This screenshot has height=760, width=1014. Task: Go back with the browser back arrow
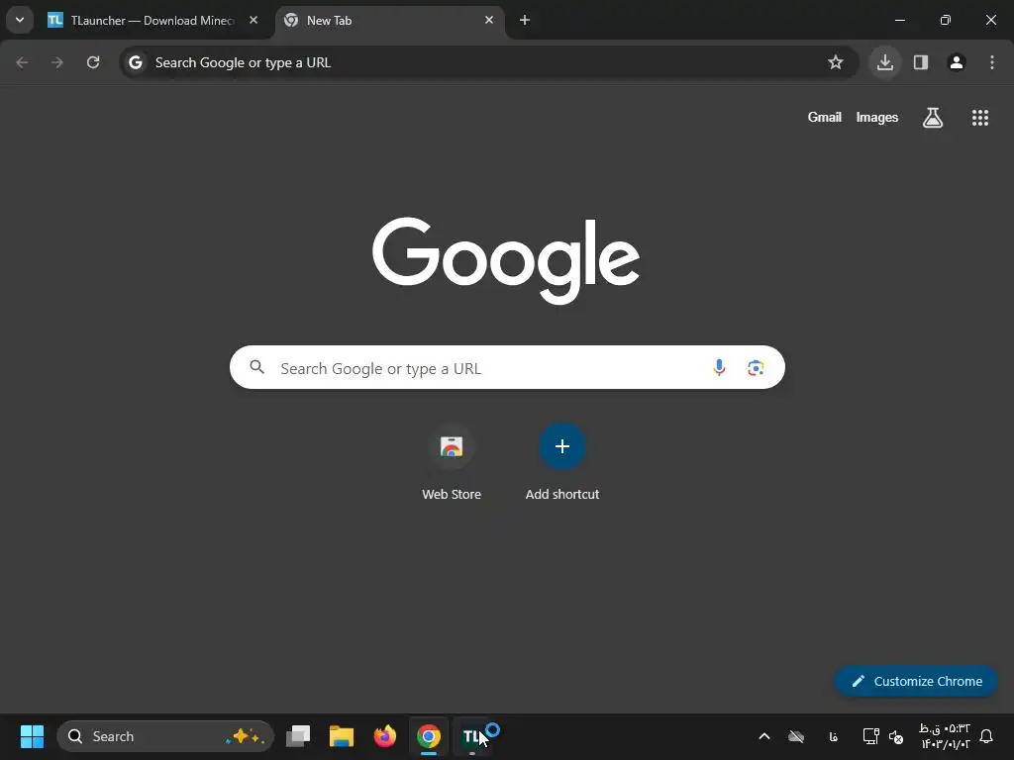[x=22, y=62]
